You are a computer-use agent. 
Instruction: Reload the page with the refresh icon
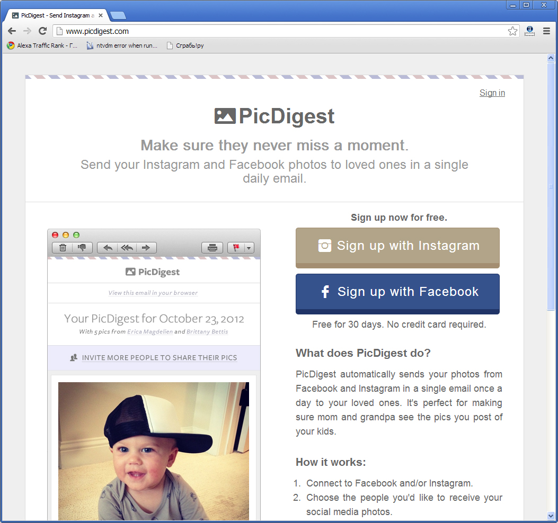click(43, 31)
